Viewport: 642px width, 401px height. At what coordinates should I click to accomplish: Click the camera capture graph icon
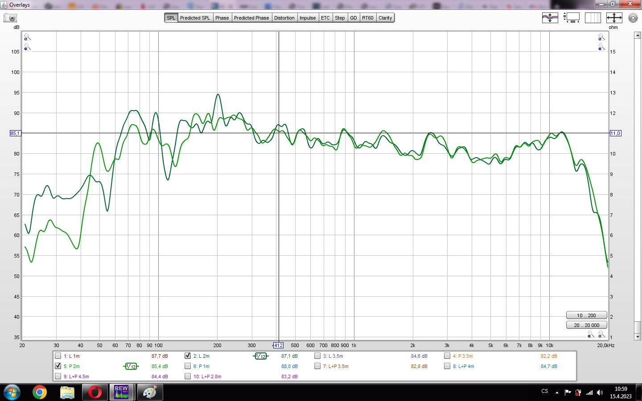pyautogui.click(x=10, y=18)
